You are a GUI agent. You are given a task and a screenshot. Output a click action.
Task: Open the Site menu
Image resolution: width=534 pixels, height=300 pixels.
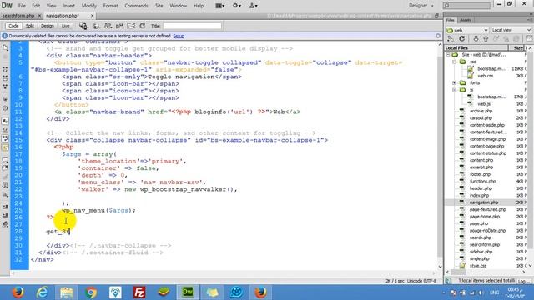[x=159, y=6]
